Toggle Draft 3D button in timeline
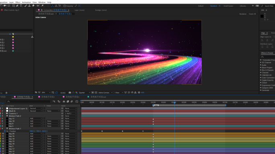The image size is (275, 154). coord(59,101)
